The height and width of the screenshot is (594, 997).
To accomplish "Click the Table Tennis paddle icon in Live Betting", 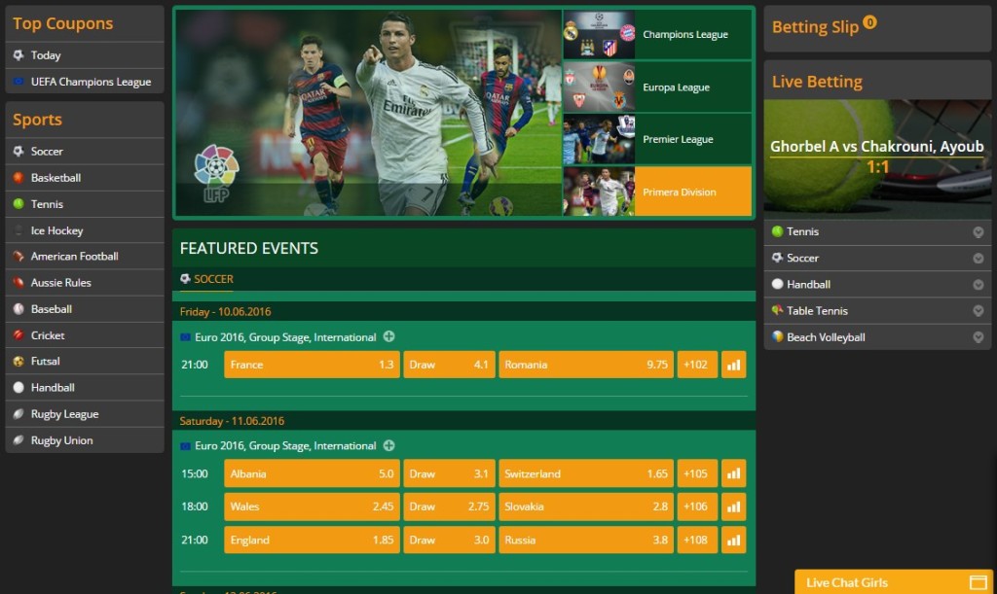I will point(777,310).
